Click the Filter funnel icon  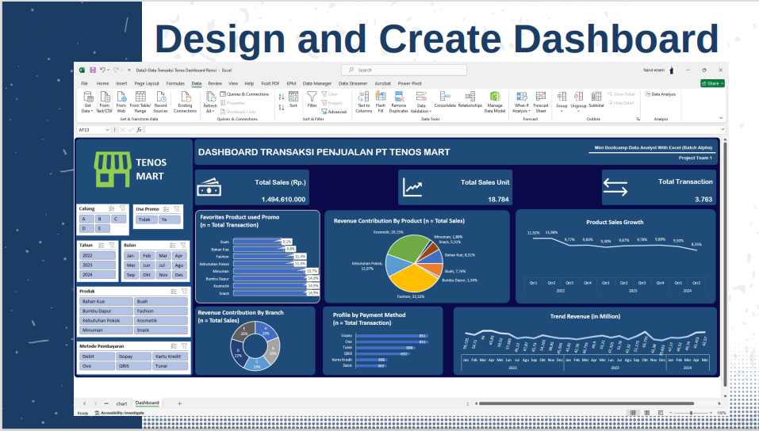pyautogui.click(x=312, y=100)
